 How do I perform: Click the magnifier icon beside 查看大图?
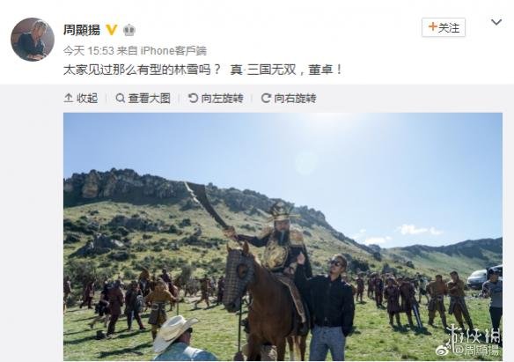pyautogui.click(x=121, y=98)
